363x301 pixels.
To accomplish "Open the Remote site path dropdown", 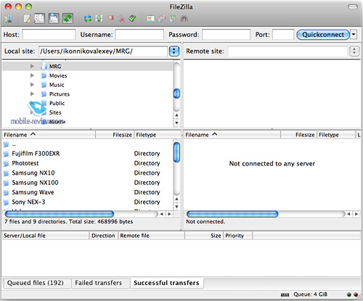I will [x=354, y=51].
